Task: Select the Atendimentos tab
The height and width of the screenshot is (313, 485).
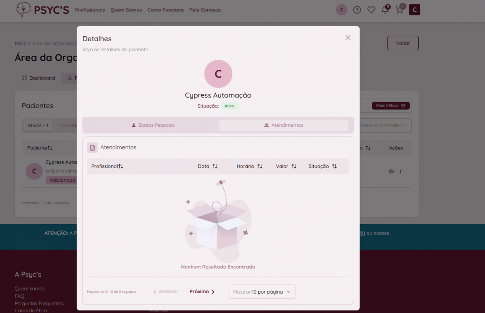Action: [283, 125]
